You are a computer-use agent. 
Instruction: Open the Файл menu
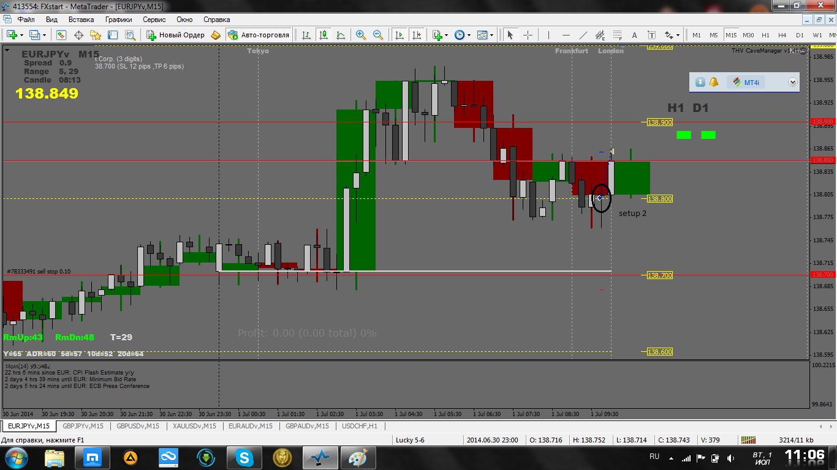click(x=26, y=20)
